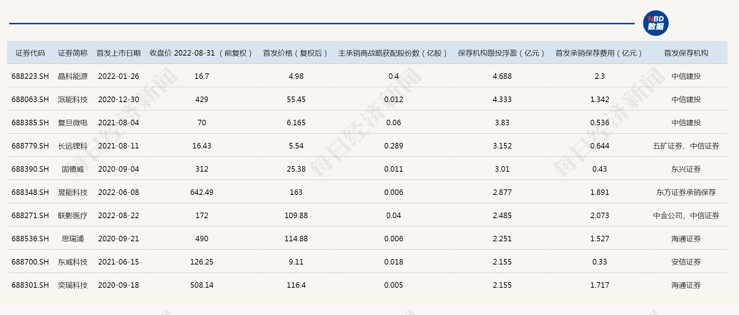Select stock code 688348.SH
Viewport: 739px width, 315px height.
pos(30,192)
